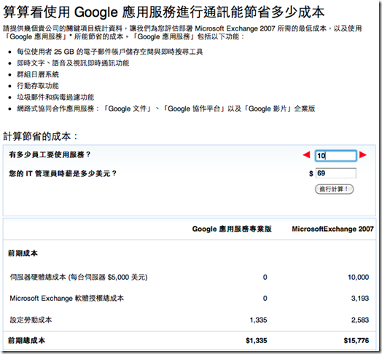This screenshot has width=382, height=354.
Task: Select the page heading 算算看使用 Google 應用服務
Action: click(164, 12)
